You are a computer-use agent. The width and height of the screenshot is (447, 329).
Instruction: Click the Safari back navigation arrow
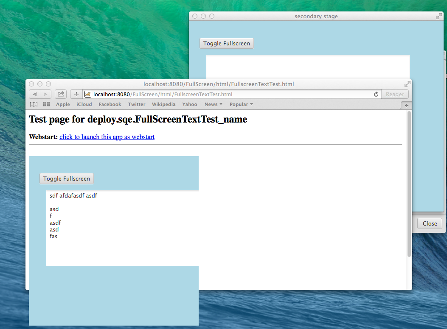34,94
